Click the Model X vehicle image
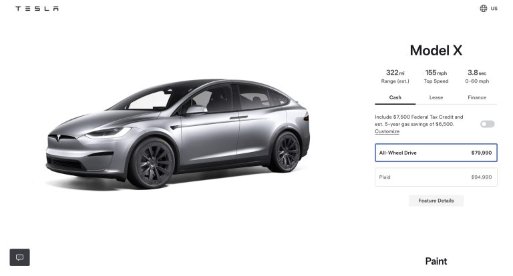The image size is (513, 276). click(178, 134)
